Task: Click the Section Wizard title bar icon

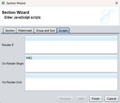Action: (x=3, y=3)
